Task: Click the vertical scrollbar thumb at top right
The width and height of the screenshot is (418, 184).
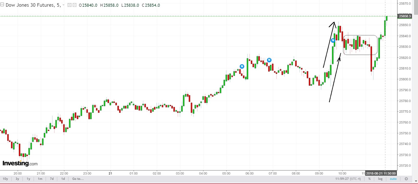Action: pyautogui.click(x=416, y=7)
